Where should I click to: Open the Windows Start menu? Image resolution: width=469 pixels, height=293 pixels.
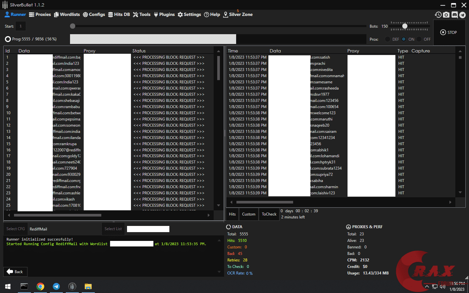click(8, 286)
